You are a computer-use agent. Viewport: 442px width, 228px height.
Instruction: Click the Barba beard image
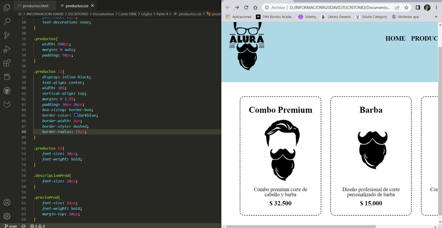[373, 150]
